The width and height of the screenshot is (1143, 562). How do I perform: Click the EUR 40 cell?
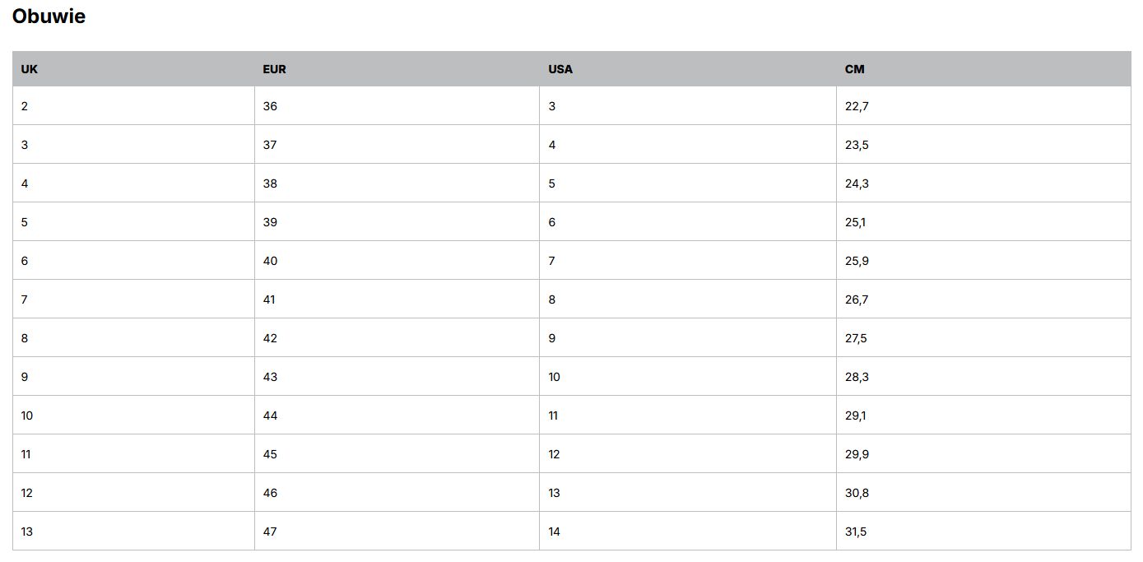[270, 261]
